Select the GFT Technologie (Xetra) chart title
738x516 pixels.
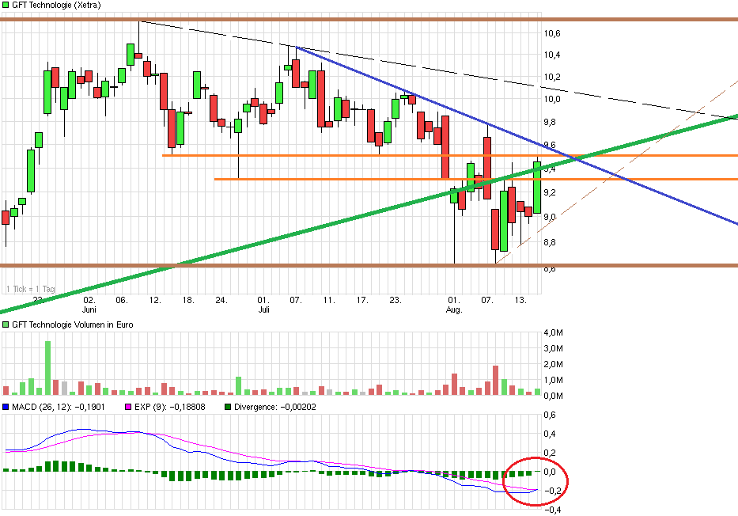point(55,5)
